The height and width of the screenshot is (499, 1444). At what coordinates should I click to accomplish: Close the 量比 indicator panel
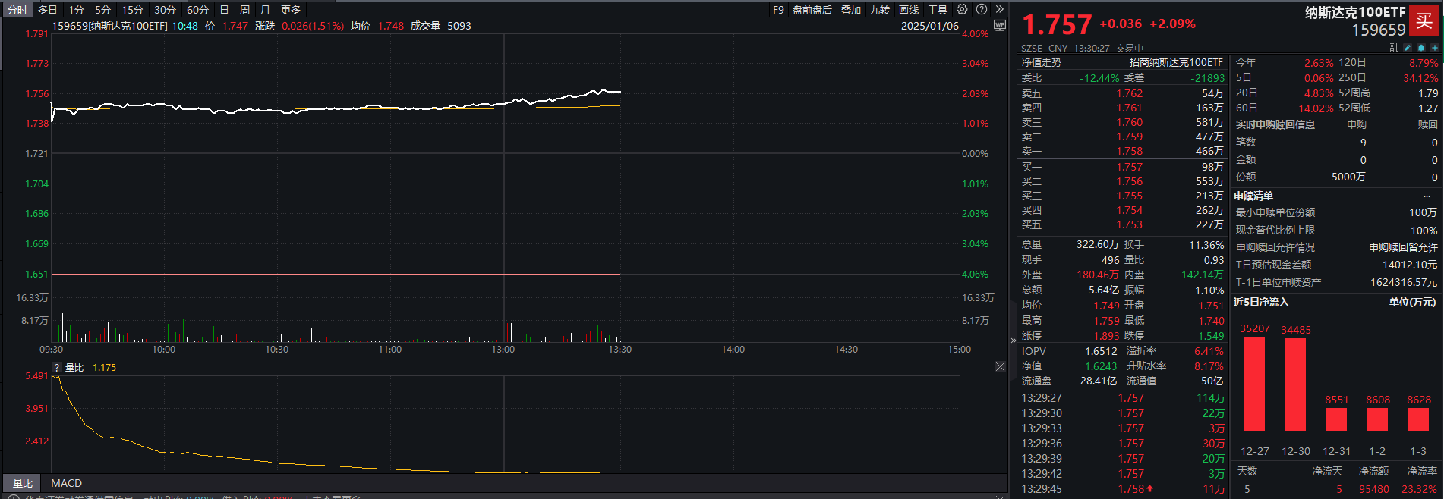click(1000, 367)
